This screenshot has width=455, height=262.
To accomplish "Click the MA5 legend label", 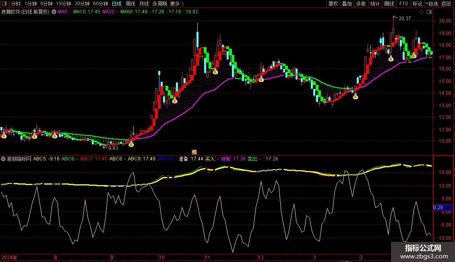I will 64,12.
